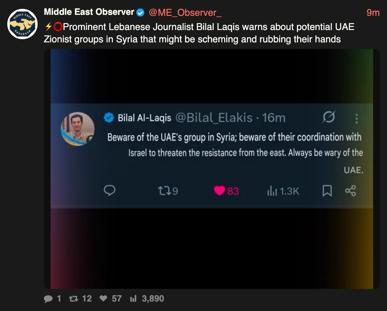The height and width of the screenshot is (311, 387).
Task: Click the Grok slashed-circle icon in embed
Action: point(328,118)
